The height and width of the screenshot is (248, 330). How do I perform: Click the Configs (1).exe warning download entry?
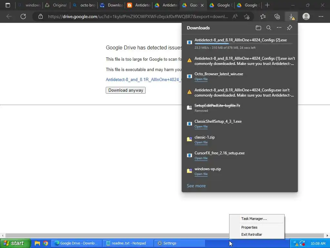point(240,61)
